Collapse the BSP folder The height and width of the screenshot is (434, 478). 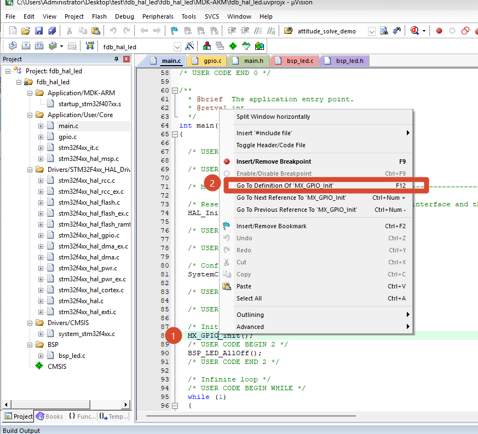coord(30,345)
